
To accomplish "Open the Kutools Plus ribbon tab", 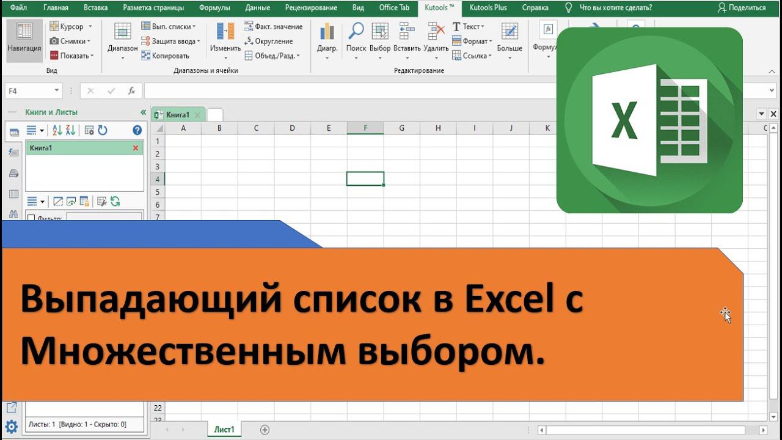I will (x=488, y=7).
